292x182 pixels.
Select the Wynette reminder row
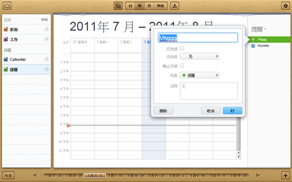269,46
